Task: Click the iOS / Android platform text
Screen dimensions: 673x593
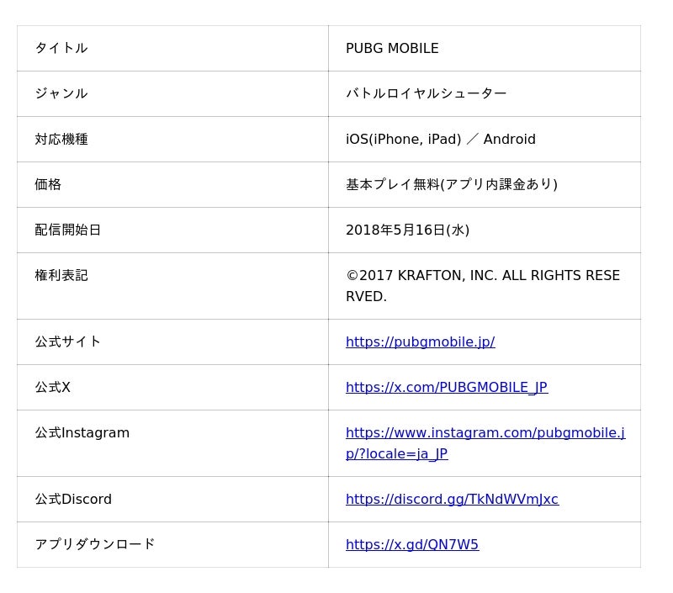Action: tap(440, 139)
